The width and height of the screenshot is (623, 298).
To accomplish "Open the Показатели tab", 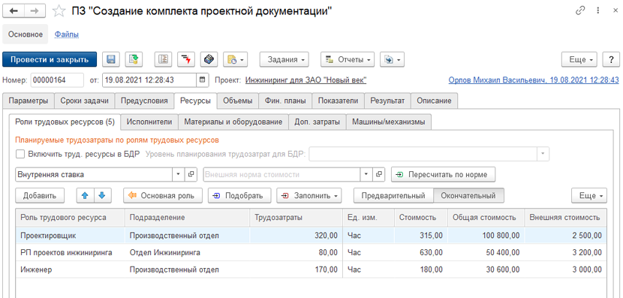I will 338,101.
